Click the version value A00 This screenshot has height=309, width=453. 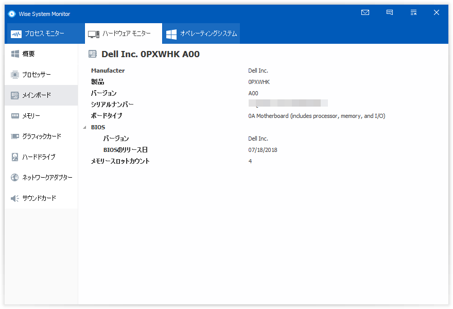click(x=253, y=93)
